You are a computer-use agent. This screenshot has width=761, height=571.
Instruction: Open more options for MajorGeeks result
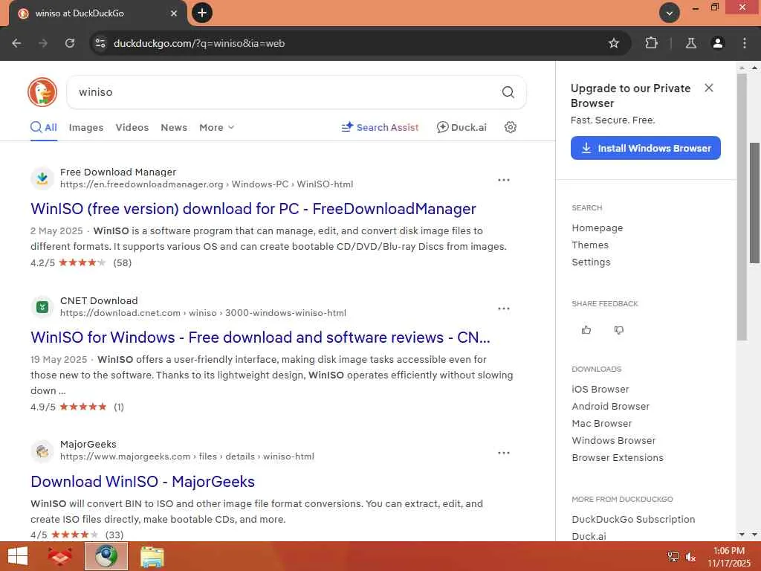(504, 453)
